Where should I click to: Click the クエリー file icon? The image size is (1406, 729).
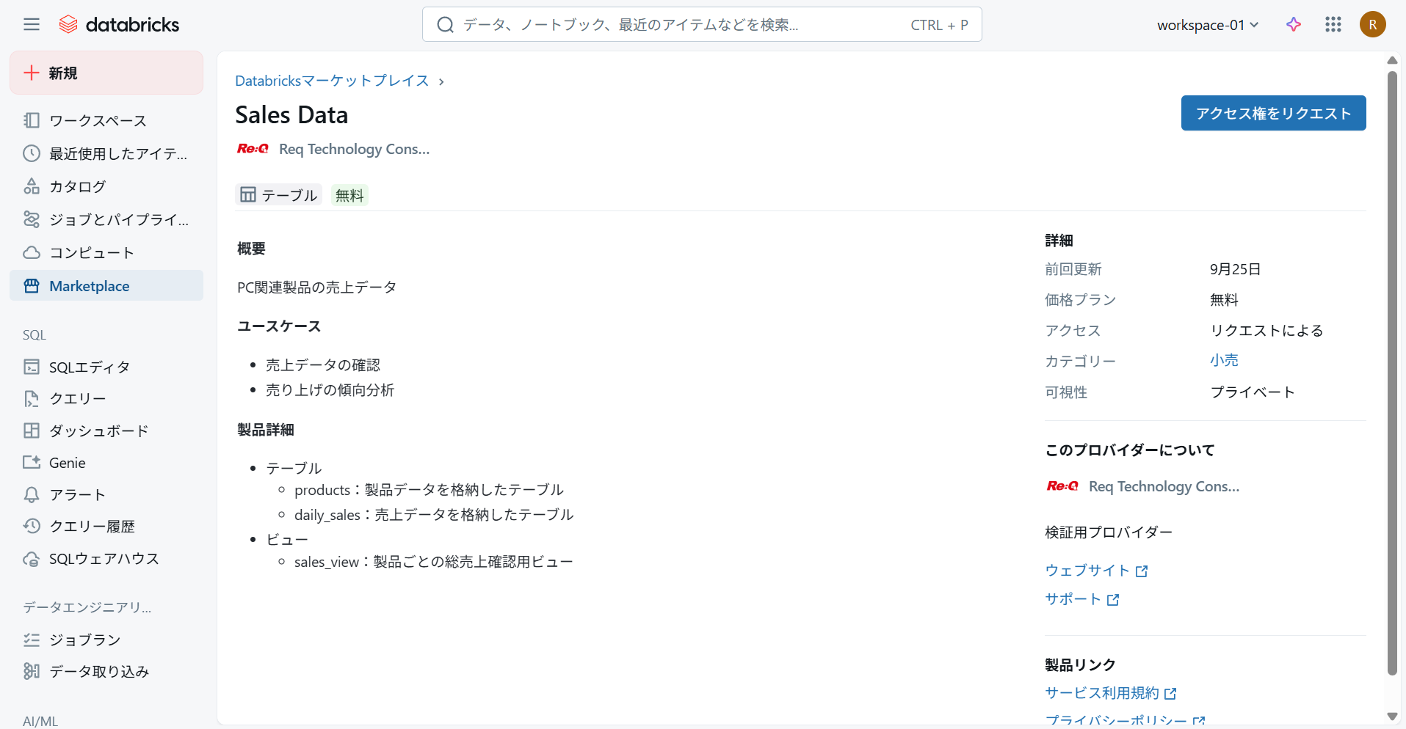click(32, 398)
